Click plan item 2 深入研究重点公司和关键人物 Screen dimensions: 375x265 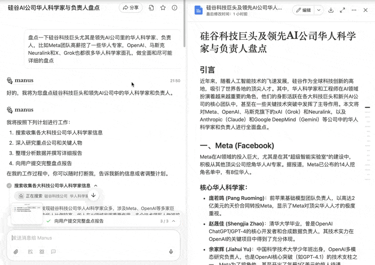[x=49, y=143]
